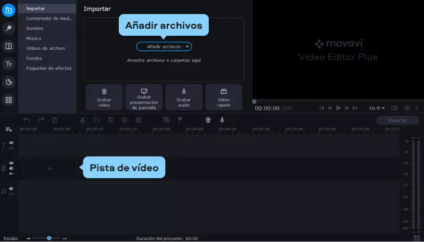Open the 16:9 aspect ratio dropdown
The image size is (424, 242).
(x=377, y=108)
